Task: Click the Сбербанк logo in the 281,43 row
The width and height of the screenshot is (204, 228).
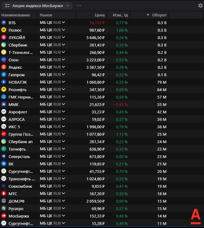Action: (4, 45)
